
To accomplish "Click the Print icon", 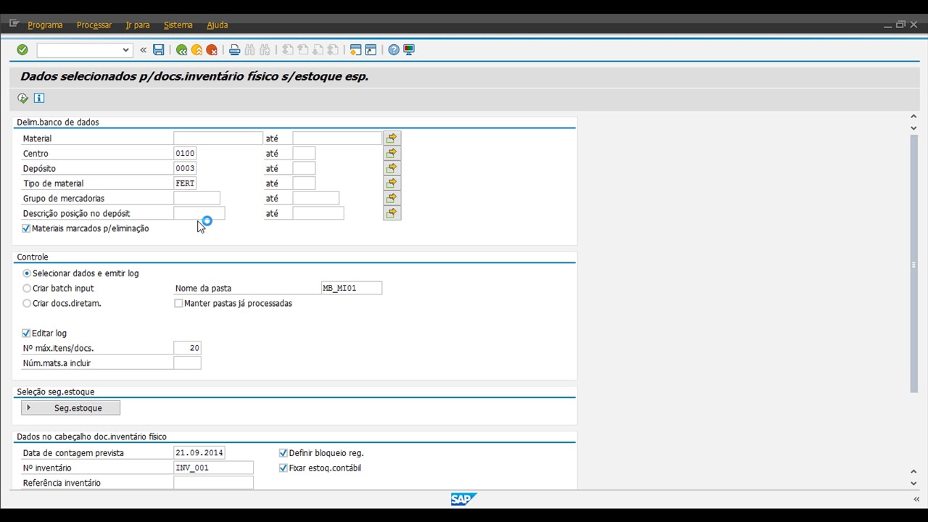I will pyautogui.click(x=234, y=50).
